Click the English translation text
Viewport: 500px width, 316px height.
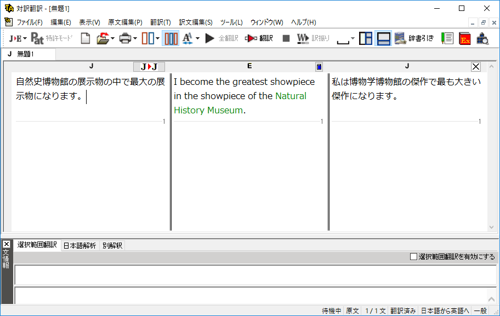245,95
